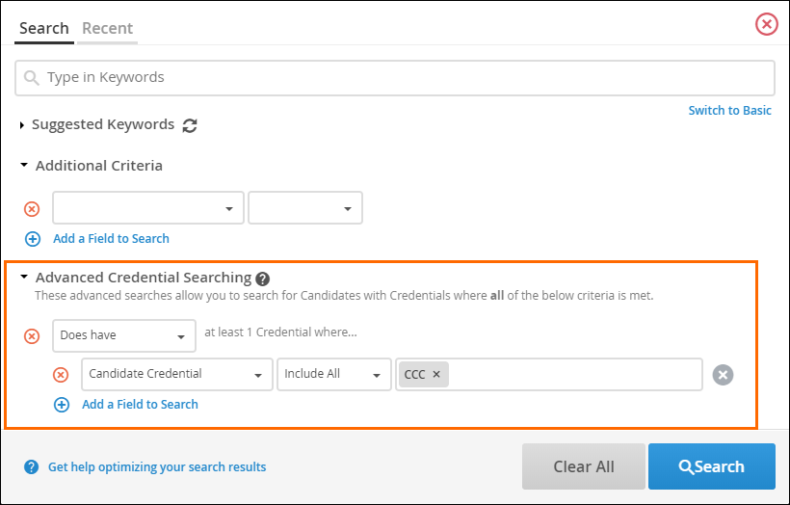The image size is (790, 505).
Task: Open the 'Does have' dropdown
Action: coord(124,336)
